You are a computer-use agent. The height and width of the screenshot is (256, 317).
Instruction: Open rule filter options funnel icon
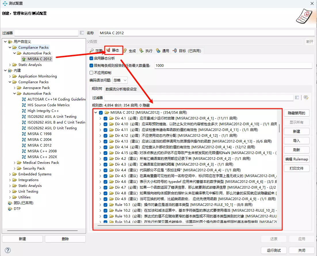[306, 98]
